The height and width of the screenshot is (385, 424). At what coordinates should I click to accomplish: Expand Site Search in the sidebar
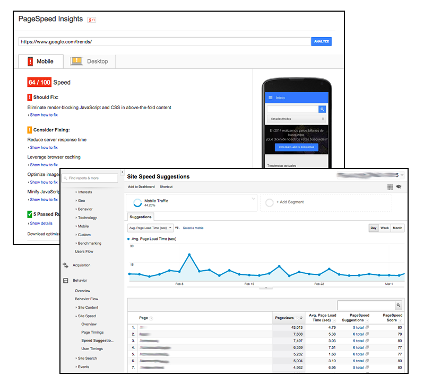86,359
